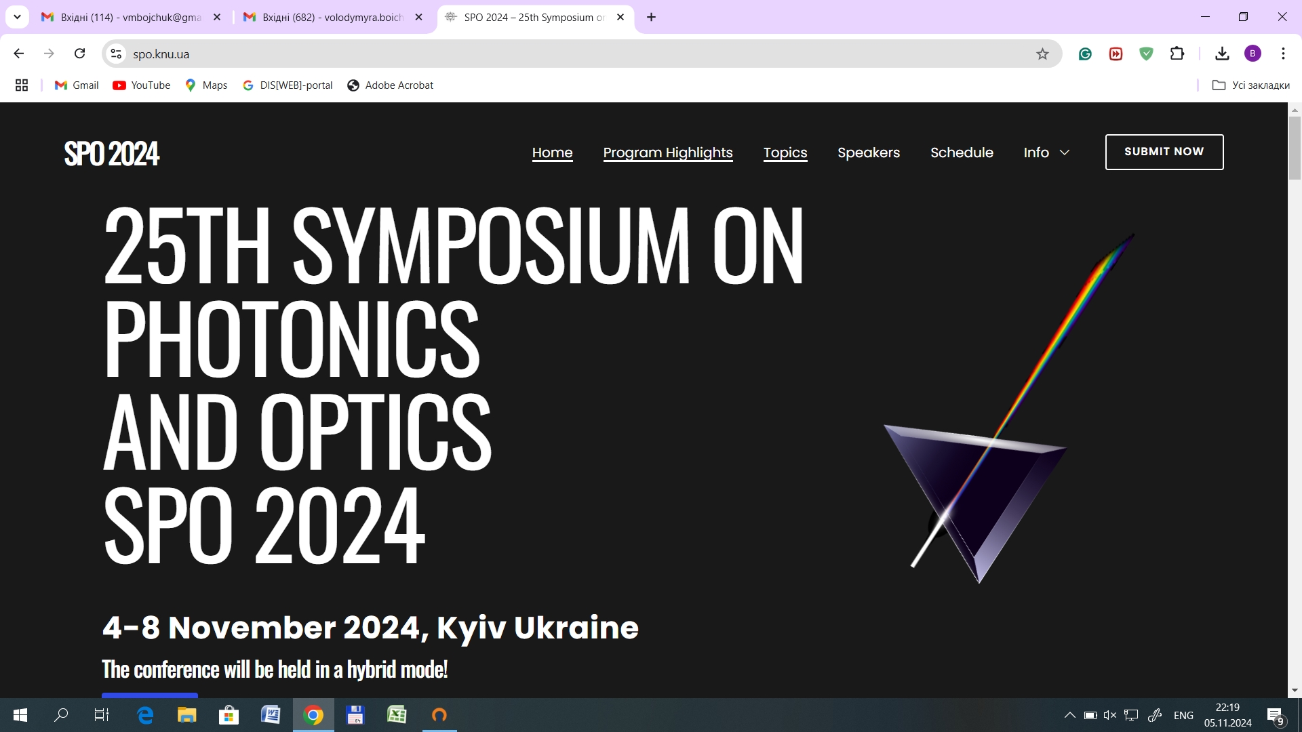Show hidden system tray icons
The height and width of the screenshot is (732, 1302).
click(1069, 715)
